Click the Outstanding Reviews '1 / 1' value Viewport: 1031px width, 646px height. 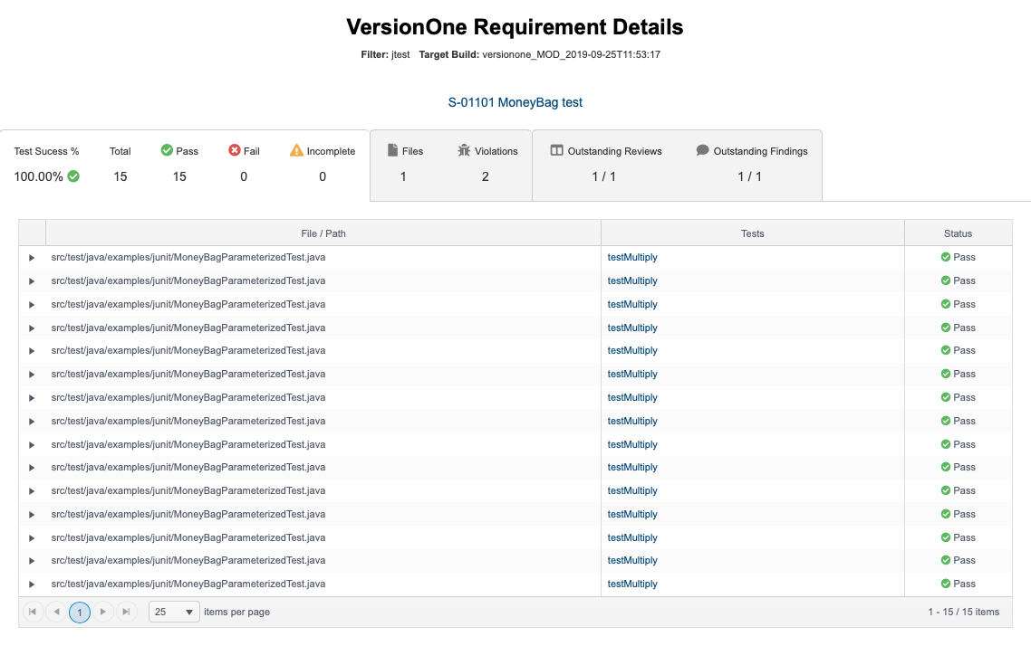(x=603, y=176)
